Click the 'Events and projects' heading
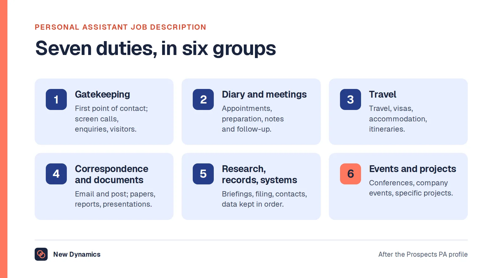Viewport: 495px width, 278px height. click(x=413, y=169)
